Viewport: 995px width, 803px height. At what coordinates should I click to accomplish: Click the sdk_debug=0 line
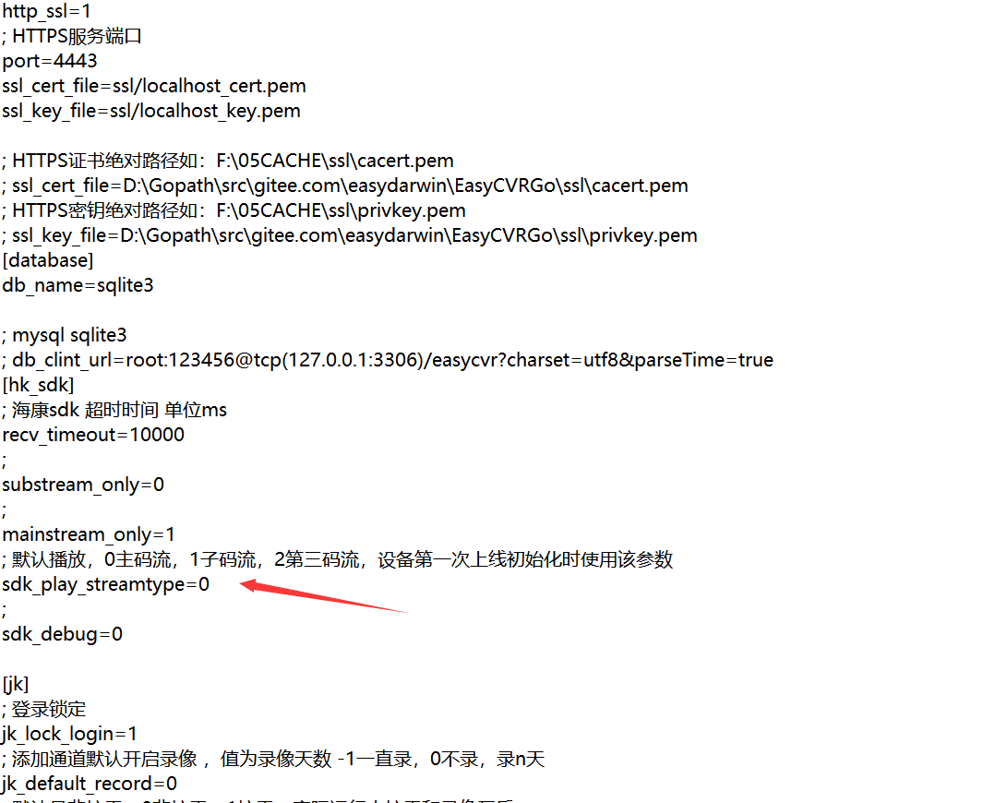click(62, 634)
